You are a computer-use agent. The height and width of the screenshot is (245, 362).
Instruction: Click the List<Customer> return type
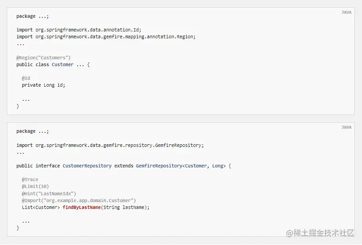click(41, 208)
